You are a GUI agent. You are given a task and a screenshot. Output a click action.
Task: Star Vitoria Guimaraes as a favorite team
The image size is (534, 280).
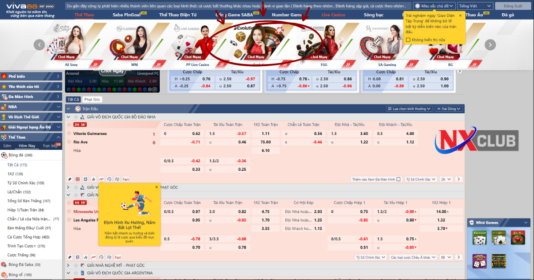tap(69, 133)
